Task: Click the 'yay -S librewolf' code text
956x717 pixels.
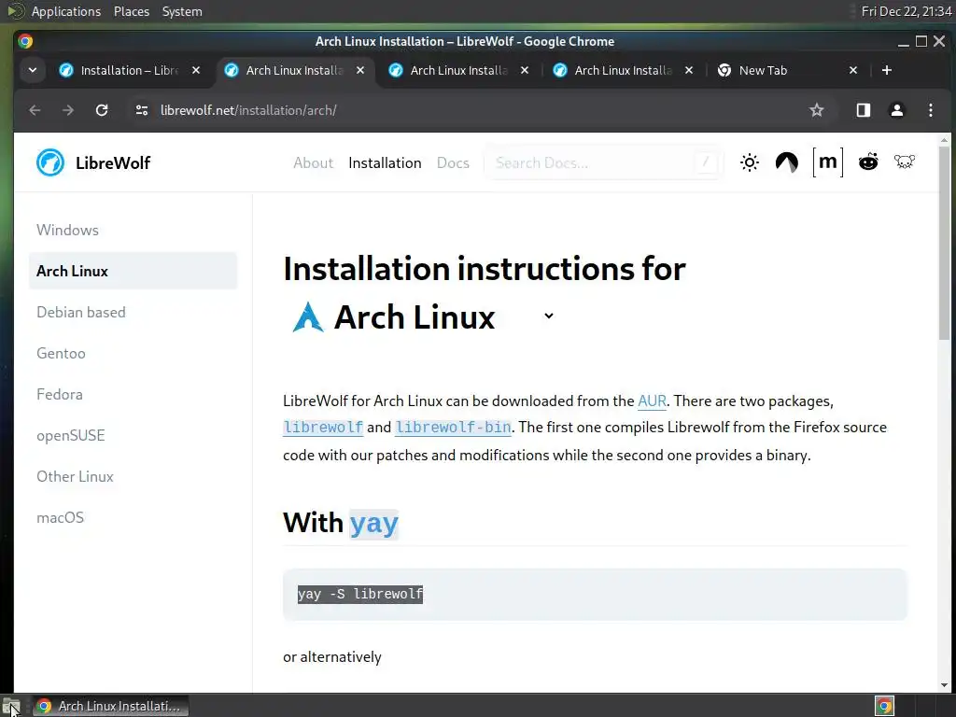Action: point(360,594)
